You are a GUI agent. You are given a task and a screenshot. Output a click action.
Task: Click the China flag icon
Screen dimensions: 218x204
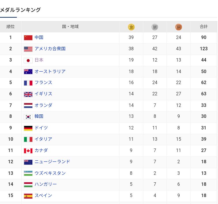point(28,38)
